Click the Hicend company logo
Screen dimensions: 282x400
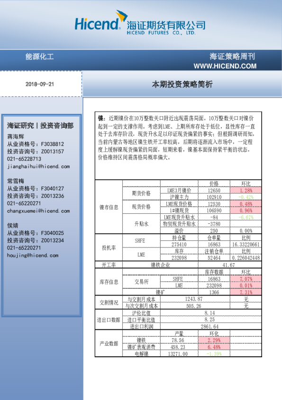pyautogui.click(x=140, y=23)
